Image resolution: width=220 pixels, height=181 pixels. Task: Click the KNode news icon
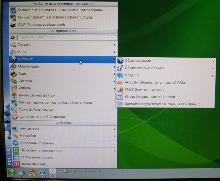120,97
